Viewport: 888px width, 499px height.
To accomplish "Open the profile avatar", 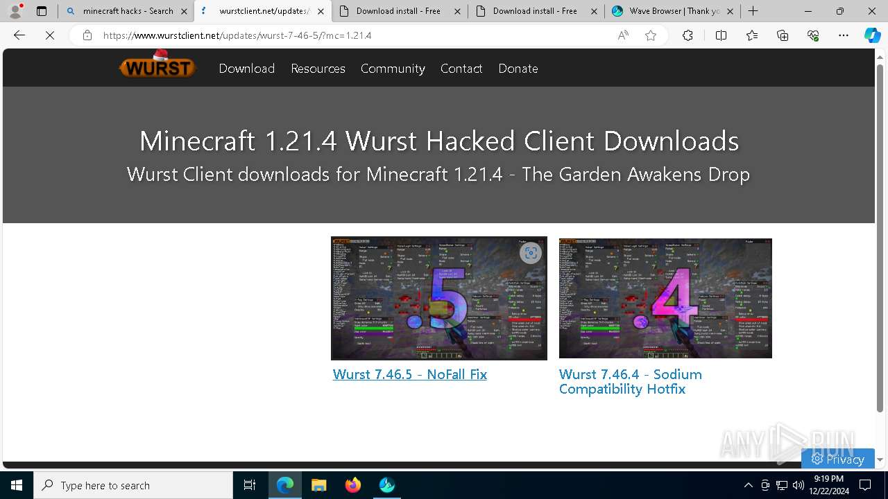I will point(15,11).
